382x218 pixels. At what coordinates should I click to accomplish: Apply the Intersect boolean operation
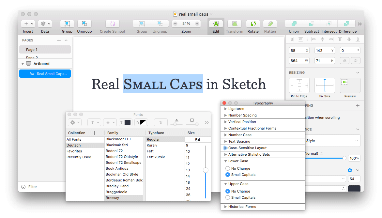tap(329, 24)
